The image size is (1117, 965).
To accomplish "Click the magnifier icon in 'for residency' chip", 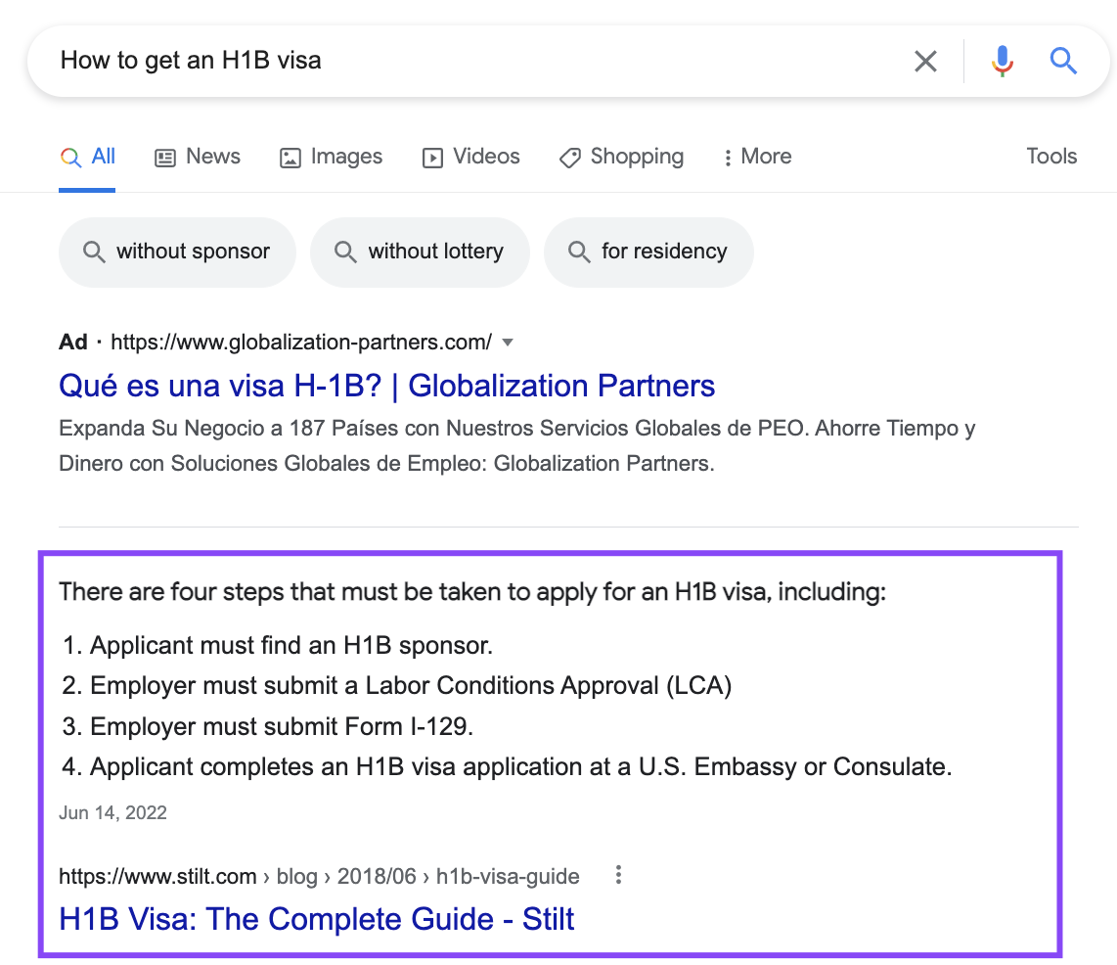I will click(579, 253).
